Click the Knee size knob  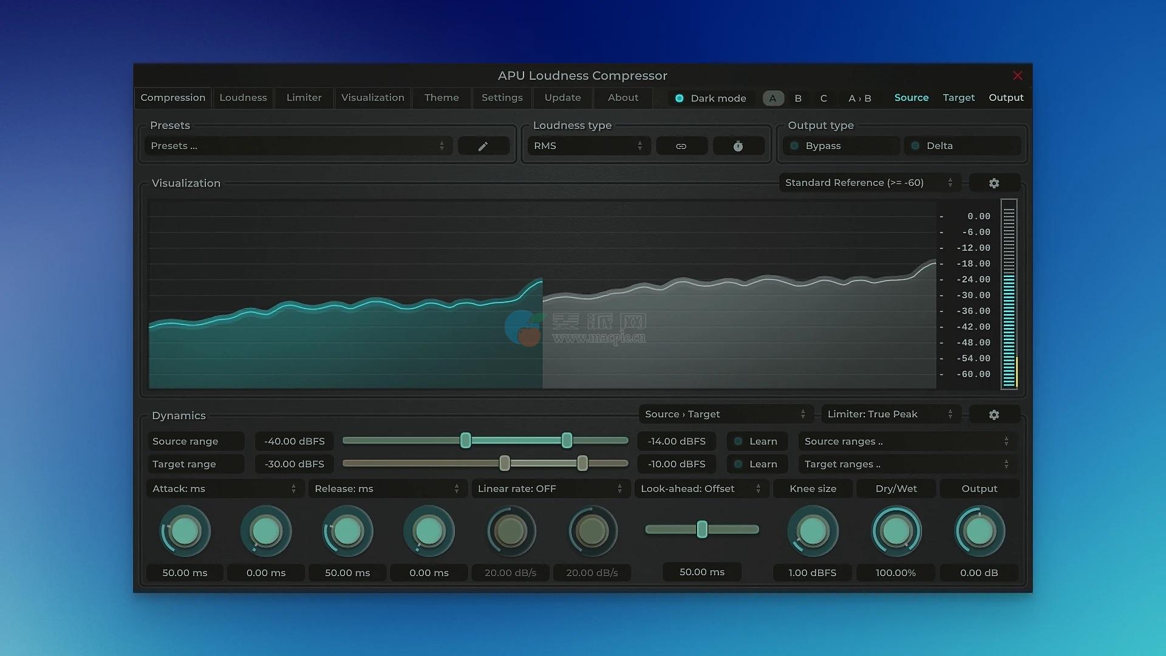click(x=813, y=532)
